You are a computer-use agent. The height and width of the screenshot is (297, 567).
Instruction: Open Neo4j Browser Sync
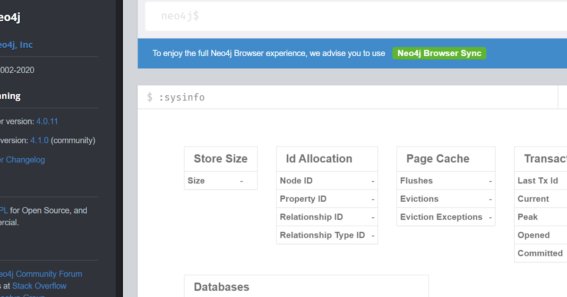click(439, 53)
